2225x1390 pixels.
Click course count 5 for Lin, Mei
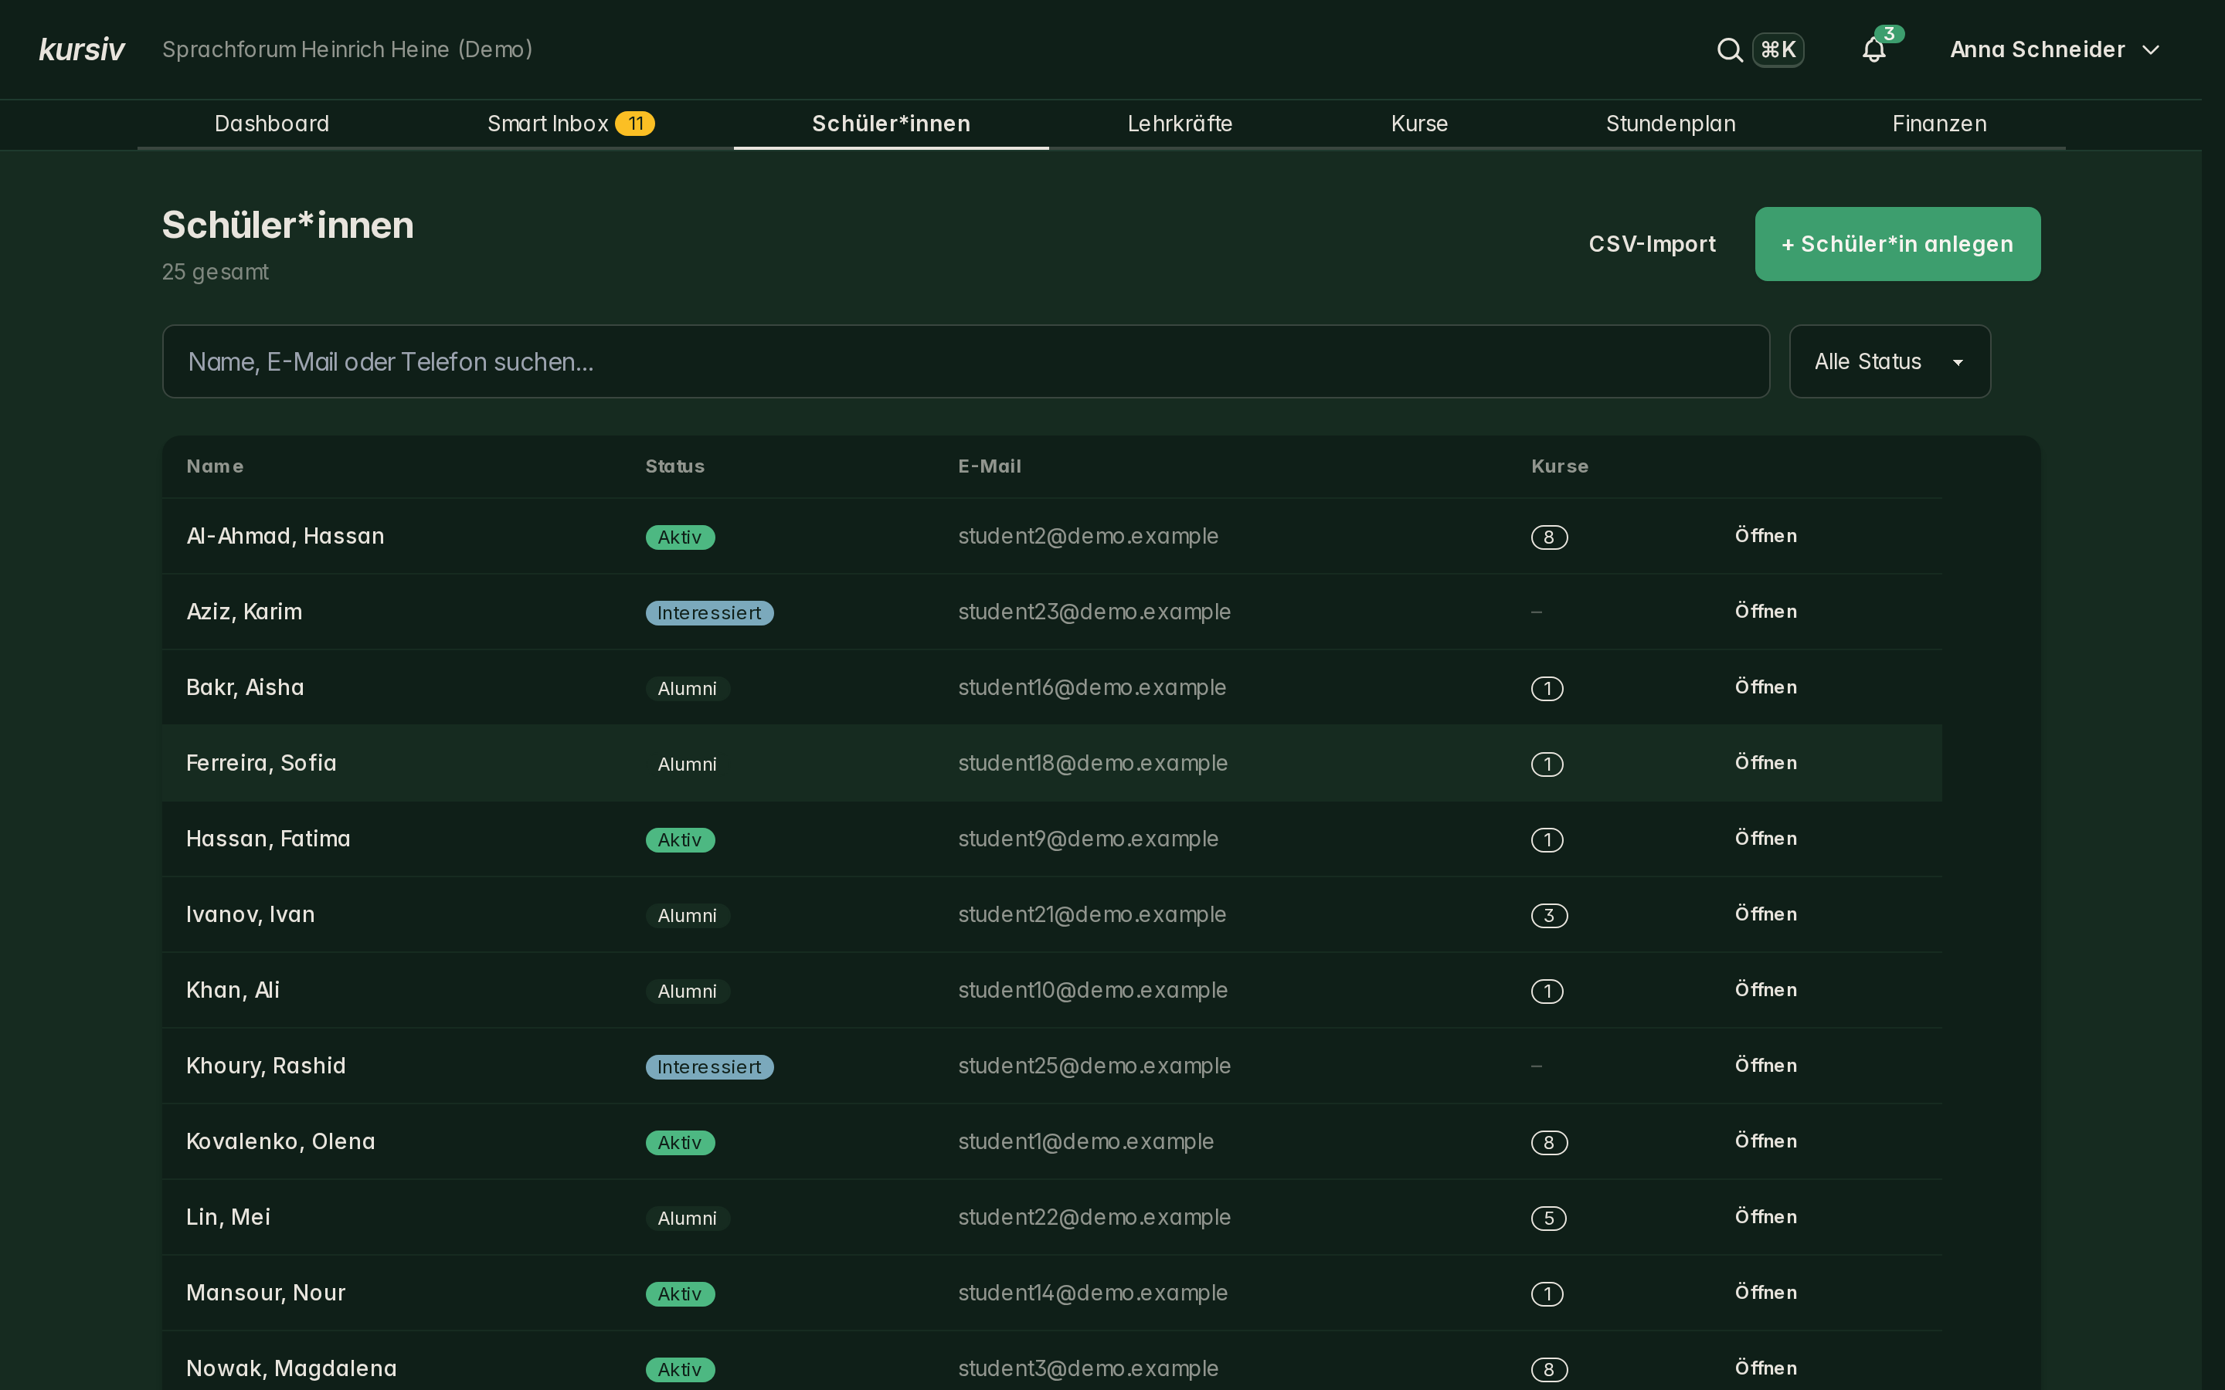pos(1548,1218)
